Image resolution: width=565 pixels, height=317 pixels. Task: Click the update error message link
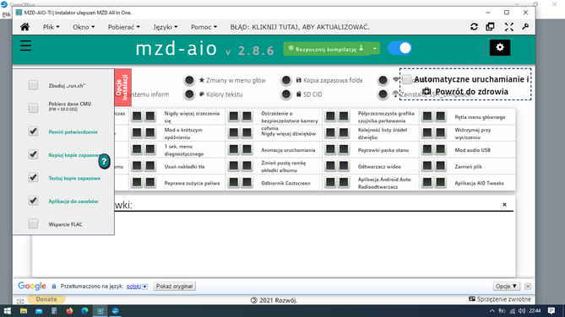coord(300,27)
